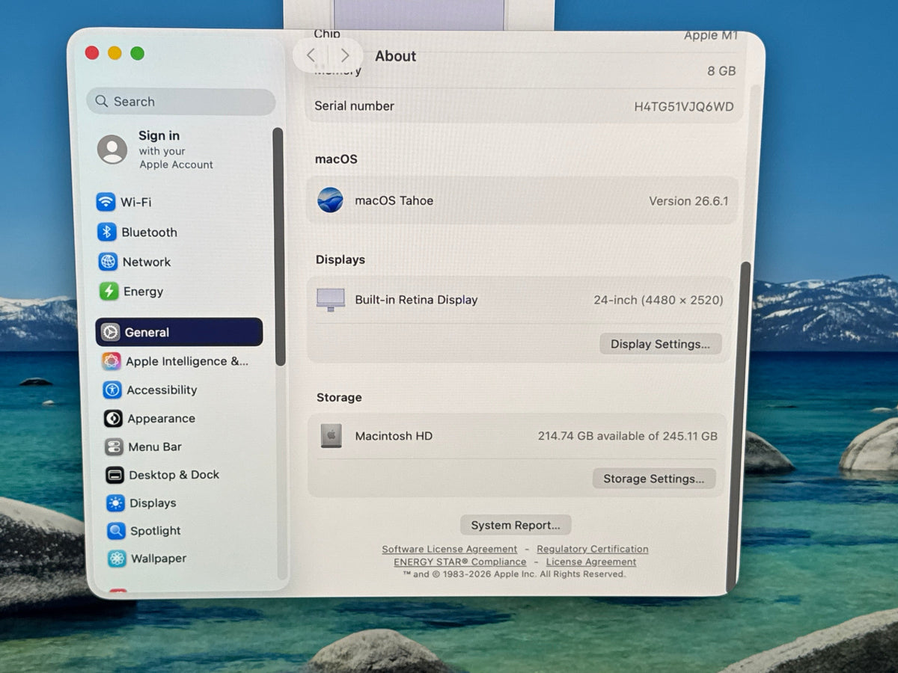Go back with the left chevron
This screenshot has width=898, height=673.
[x=311, y=55]
